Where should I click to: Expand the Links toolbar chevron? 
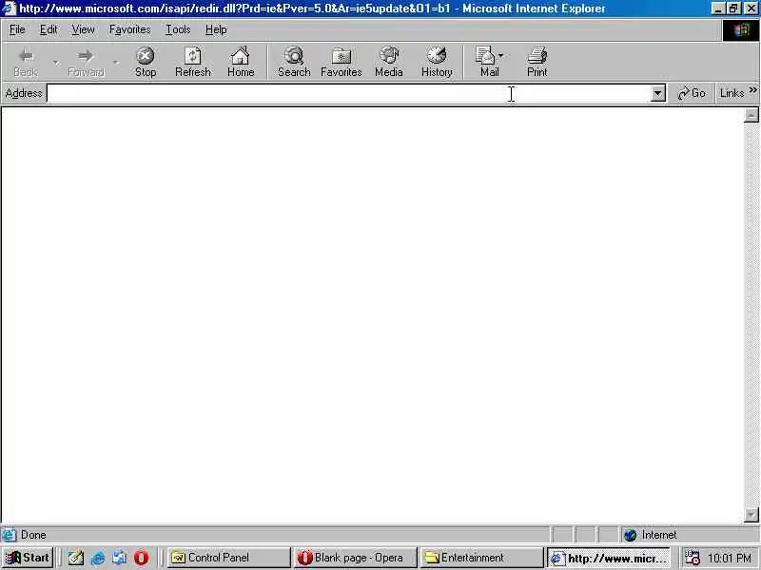[752, 90]
